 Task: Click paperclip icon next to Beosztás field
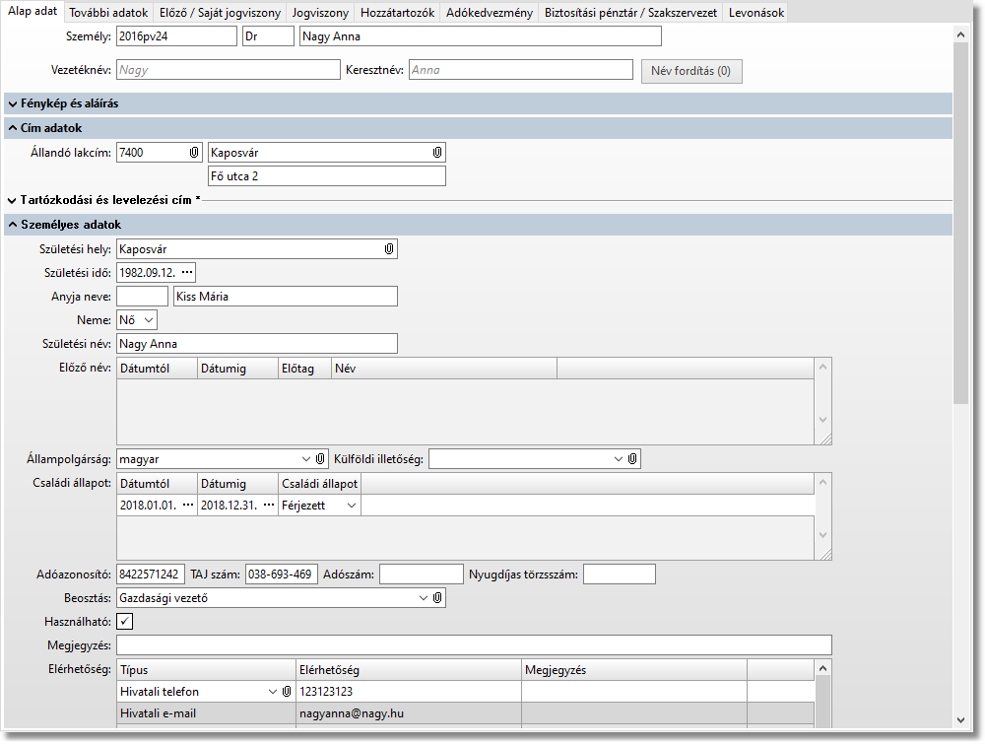437,597
